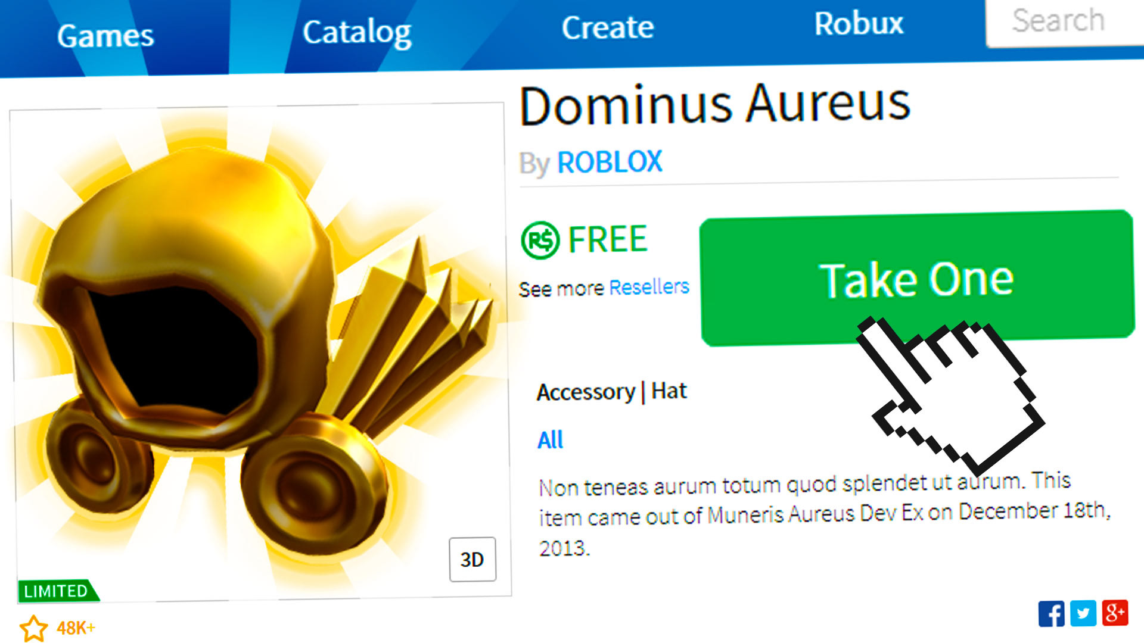Click into the Search field
Image resolution: width=1144 pixels, height=643 pixels.
[1065, 23]
